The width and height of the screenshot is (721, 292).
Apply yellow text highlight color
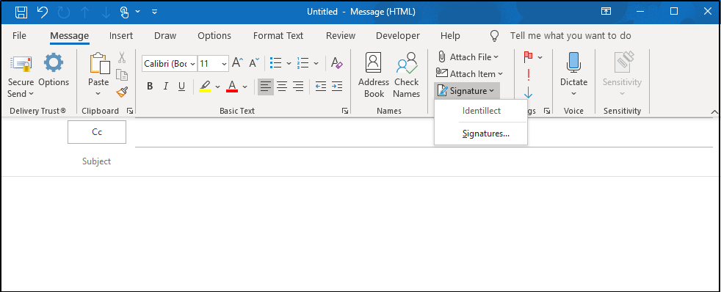point(205,87)
